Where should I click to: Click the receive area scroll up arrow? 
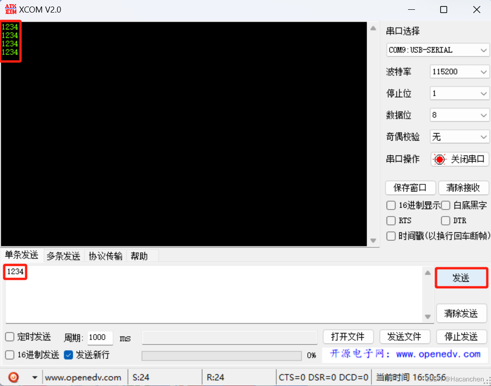[x=373, y=28]
